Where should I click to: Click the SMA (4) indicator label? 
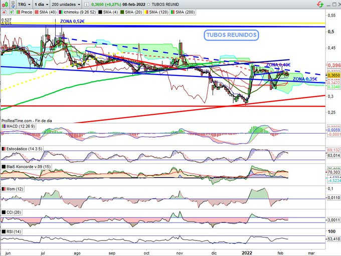pyautogui.click(x=108, y=12)
